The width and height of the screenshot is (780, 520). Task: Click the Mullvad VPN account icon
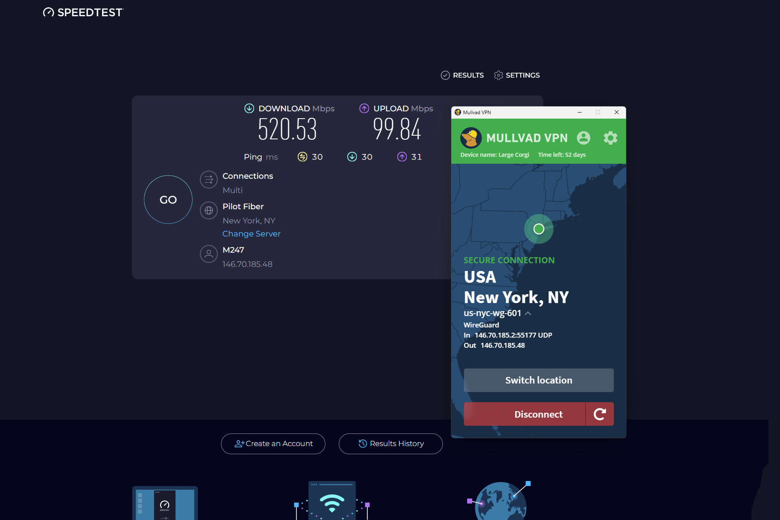[583, 138]
